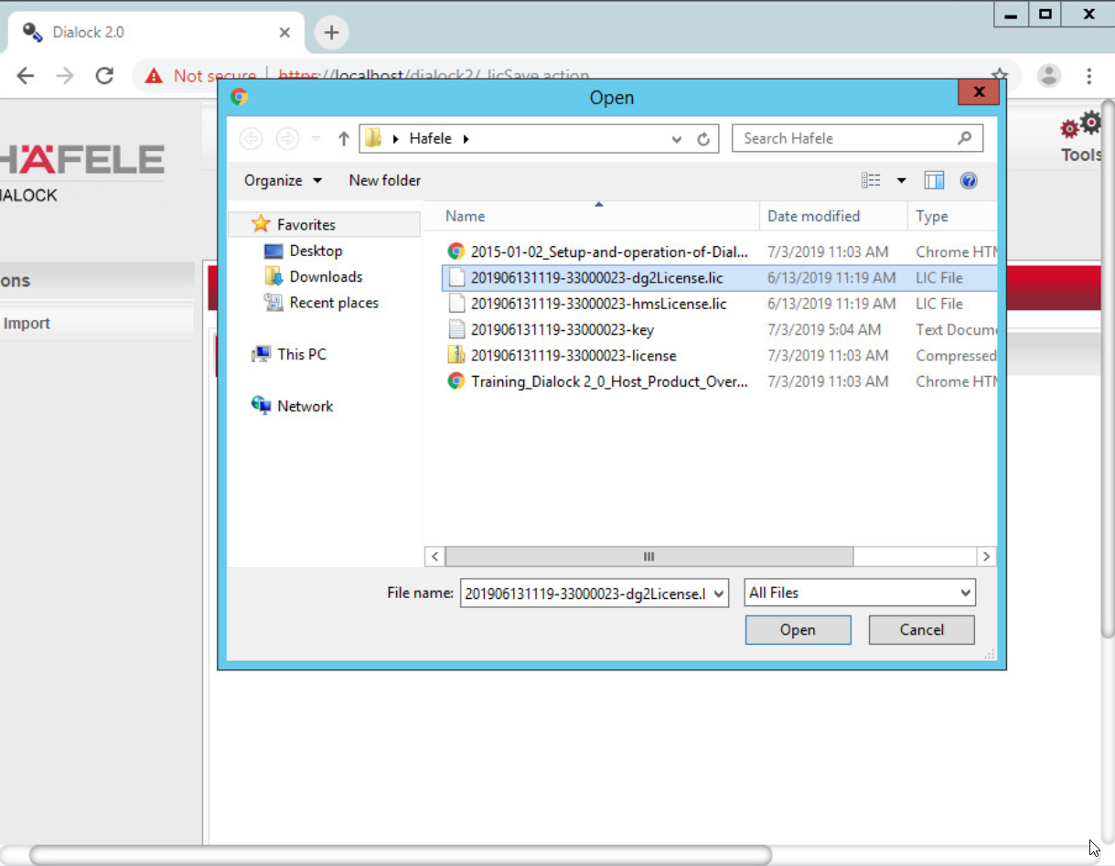
Task: Open the recent locations dropdown arrow
Action: [x=316, y=139]
